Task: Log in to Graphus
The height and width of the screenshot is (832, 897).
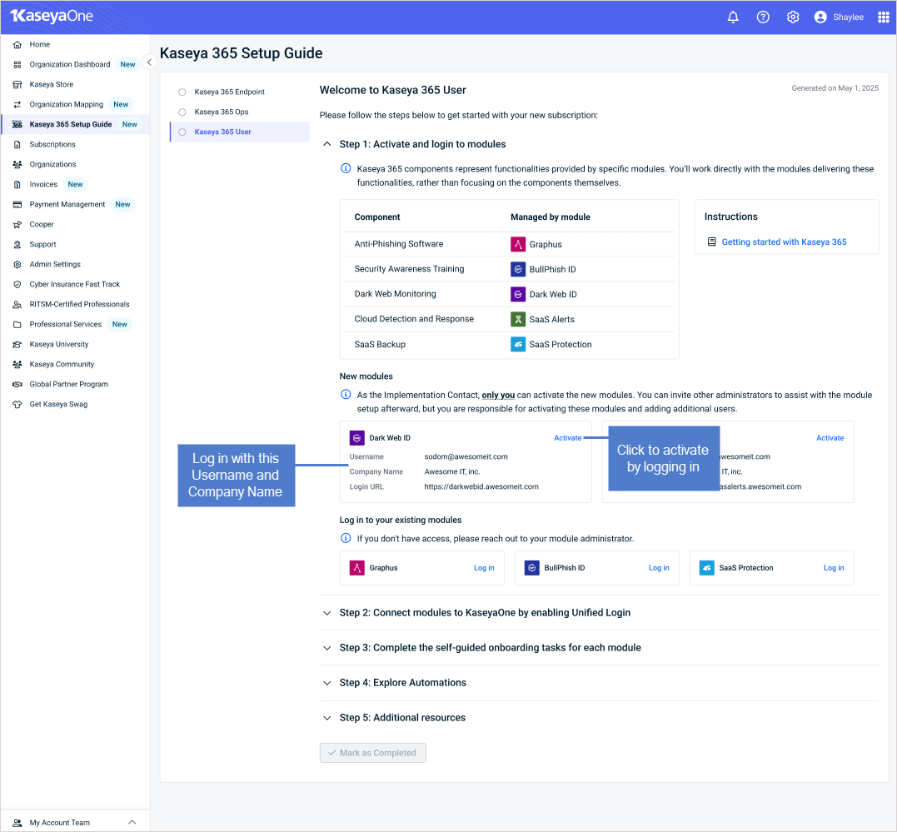Action: 484,568
